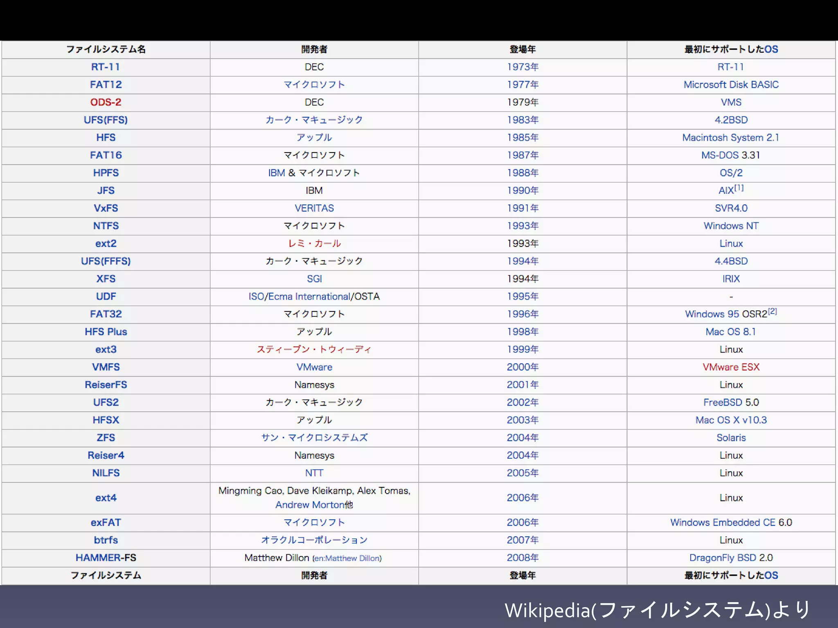The height and width of the screenshot is (628, 838).
Task: Open the 1973年 year link
Action: point(523,67)
